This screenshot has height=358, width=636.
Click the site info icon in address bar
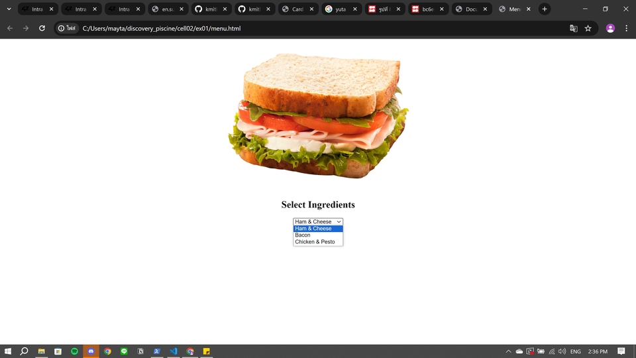67,29
